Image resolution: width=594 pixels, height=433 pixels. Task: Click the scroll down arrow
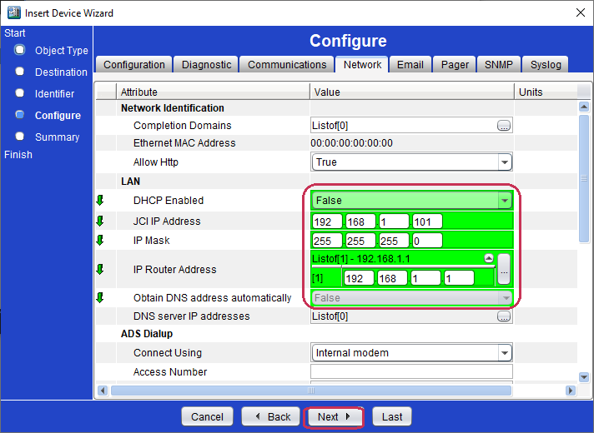pyautogui.click(x=584, y=377)
